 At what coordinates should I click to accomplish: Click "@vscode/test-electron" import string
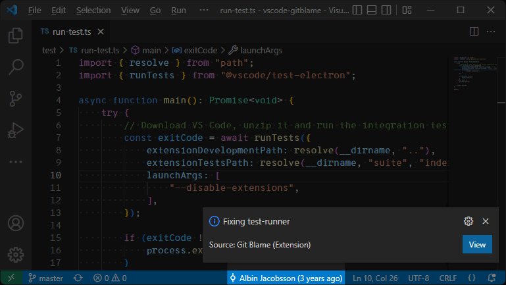coord(286,75)
